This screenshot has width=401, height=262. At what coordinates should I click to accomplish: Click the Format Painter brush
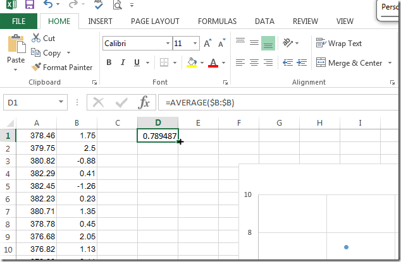tap(37, 67)
